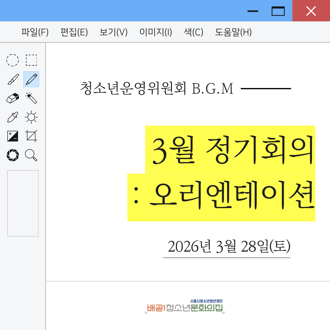
Task: Open the exposure plus/minus adjustment tool
Action: coord(13,136)
